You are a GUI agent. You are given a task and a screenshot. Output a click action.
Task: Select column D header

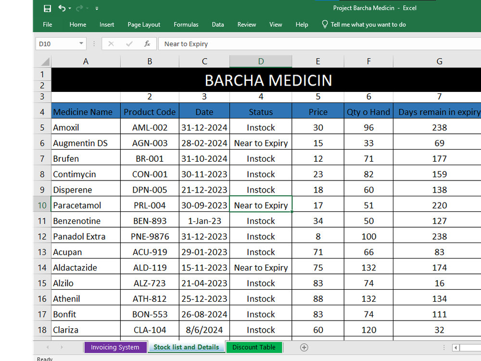pos(261,62)
